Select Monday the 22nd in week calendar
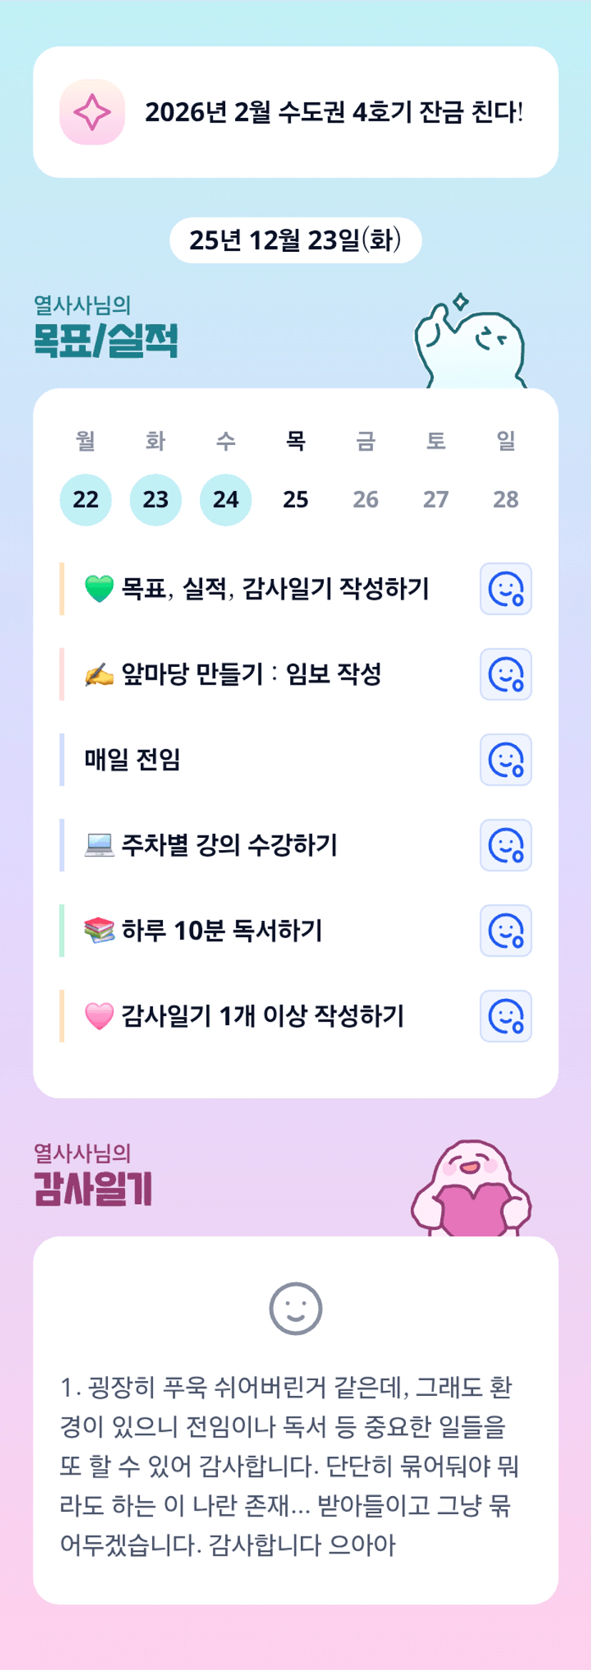Screen dimensions: 591x1670 click(x=86, y=499)
